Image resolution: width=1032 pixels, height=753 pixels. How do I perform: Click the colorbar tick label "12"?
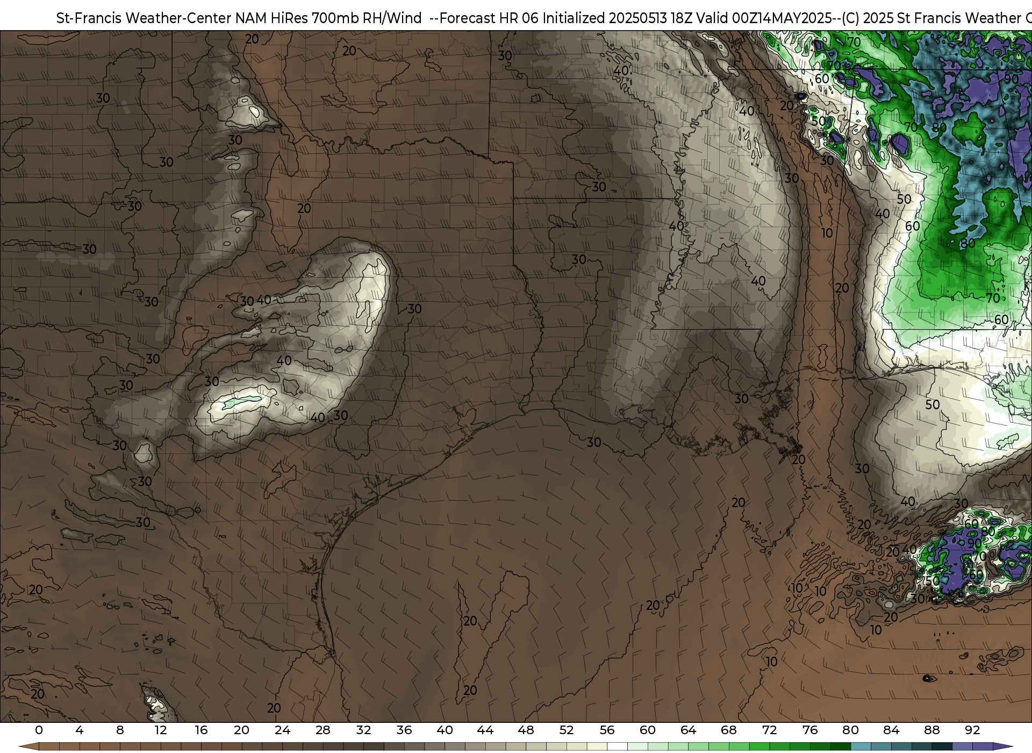click(161, 730)
